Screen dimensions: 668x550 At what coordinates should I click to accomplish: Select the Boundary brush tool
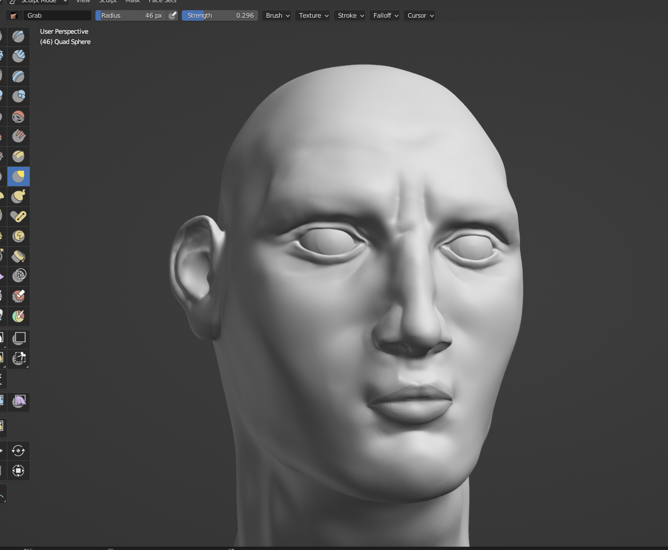pyautogui.click(x=18, y=256)
